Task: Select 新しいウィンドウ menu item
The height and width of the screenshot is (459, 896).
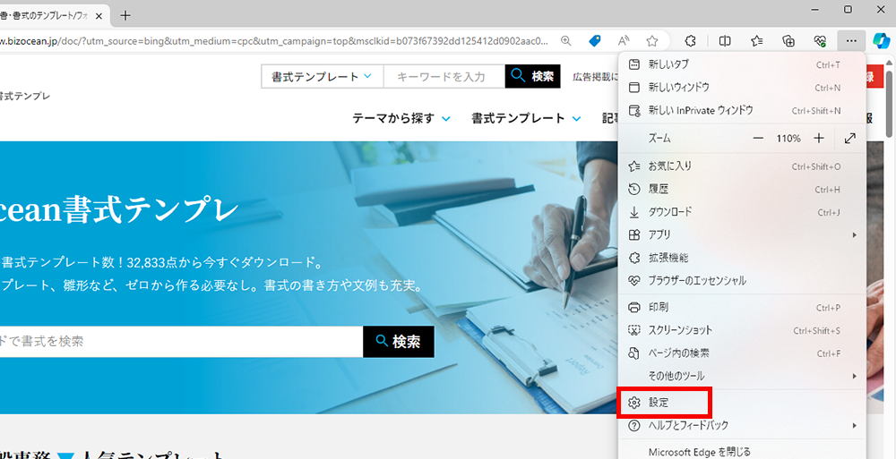Action: (742, 88)
